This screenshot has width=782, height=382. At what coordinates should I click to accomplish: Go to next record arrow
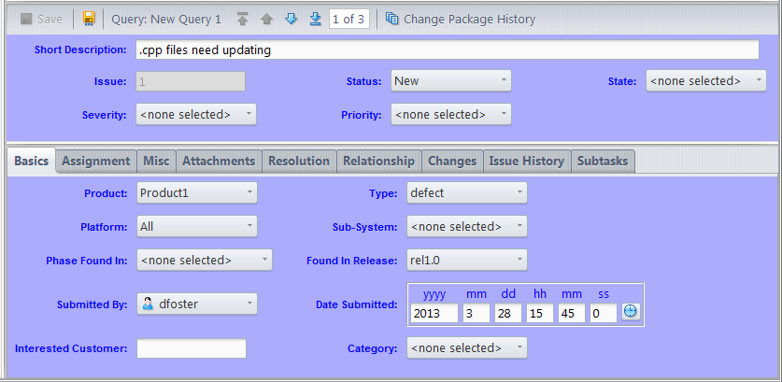pos(291,19)
